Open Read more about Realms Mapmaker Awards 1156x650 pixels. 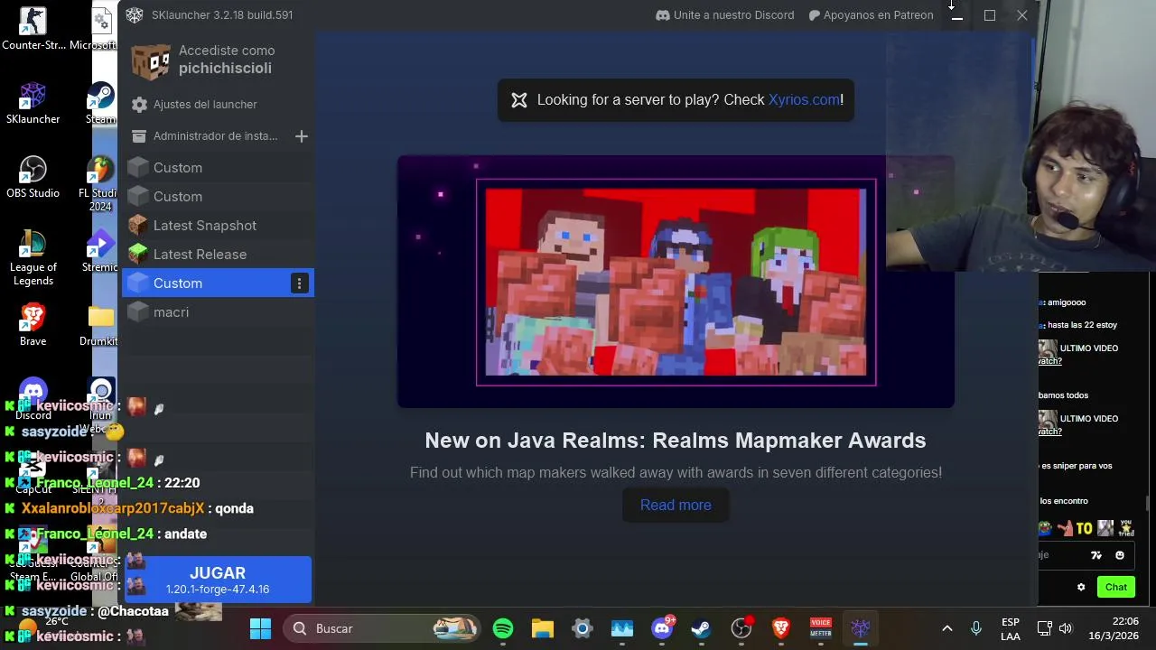tap(676, 506)
